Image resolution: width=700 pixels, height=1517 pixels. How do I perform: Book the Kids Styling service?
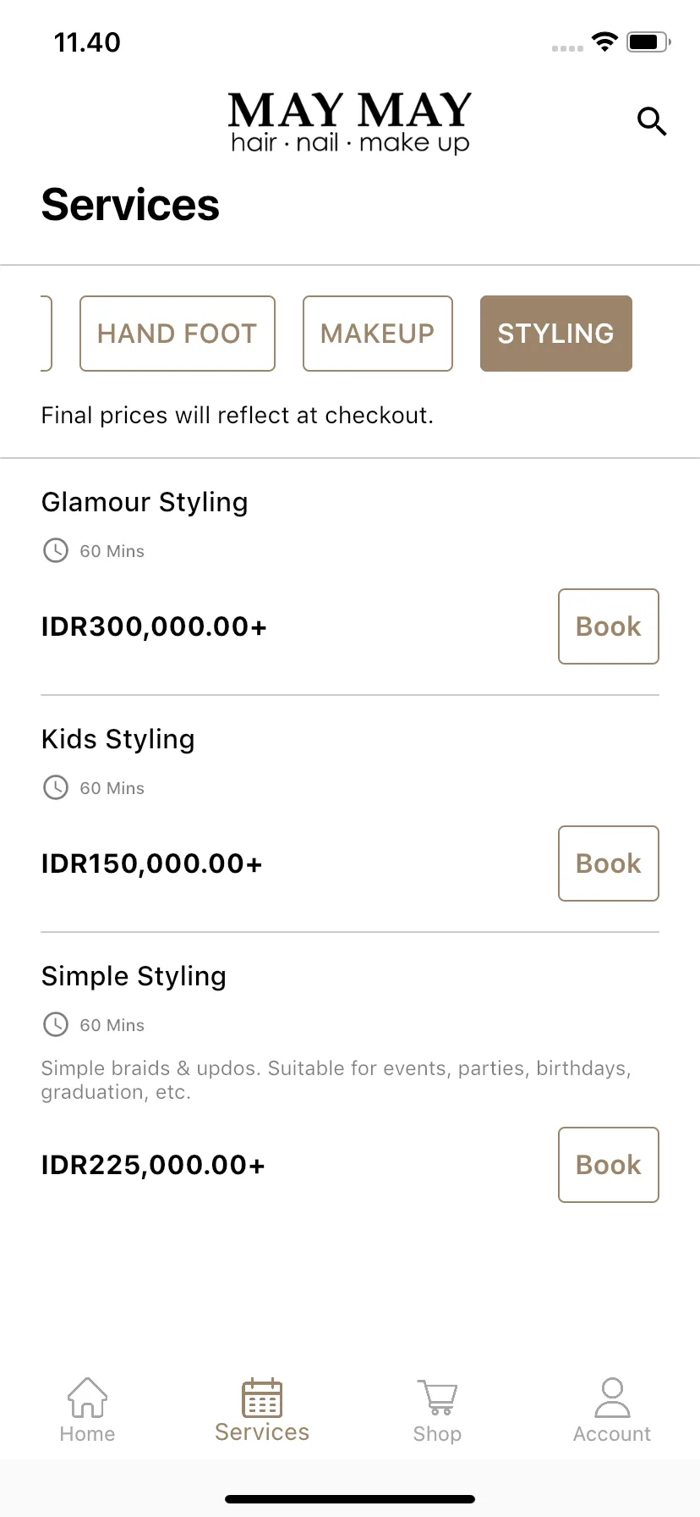coord(609,863)
